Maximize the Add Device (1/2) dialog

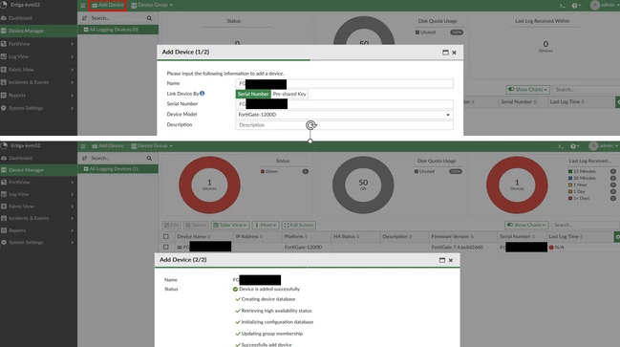point(445,53)
